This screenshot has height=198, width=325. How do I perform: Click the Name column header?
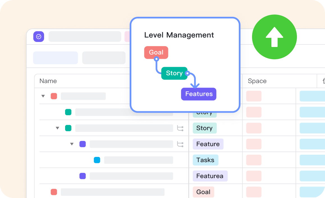click(x=48, y=81)
